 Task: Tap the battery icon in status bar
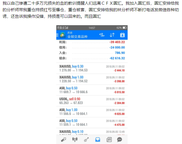coord(125,28)
